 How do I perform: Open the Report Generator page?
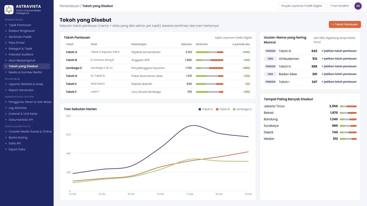click(21, 90)
